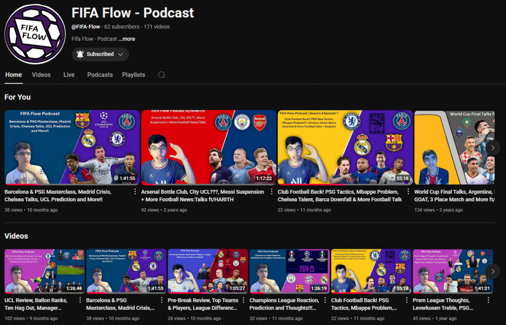Click the 'Champions League Reaction' video title
Image resolution: width=506 pixels, height=325 pixels.
point(283,300)
